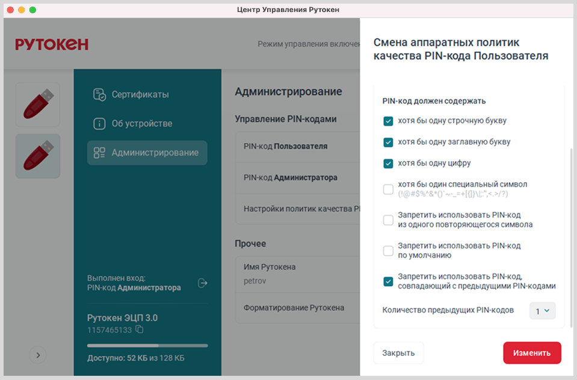Copy the serial number 1157465133
This screenshot has height=380, width=577.
pos(140,329)
